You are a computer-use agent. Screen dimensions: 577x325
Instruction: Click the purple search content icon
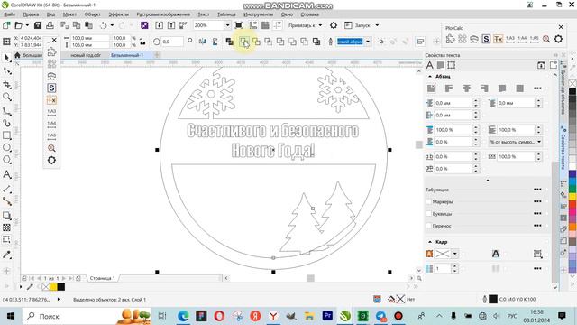click(x=144, y=25)
